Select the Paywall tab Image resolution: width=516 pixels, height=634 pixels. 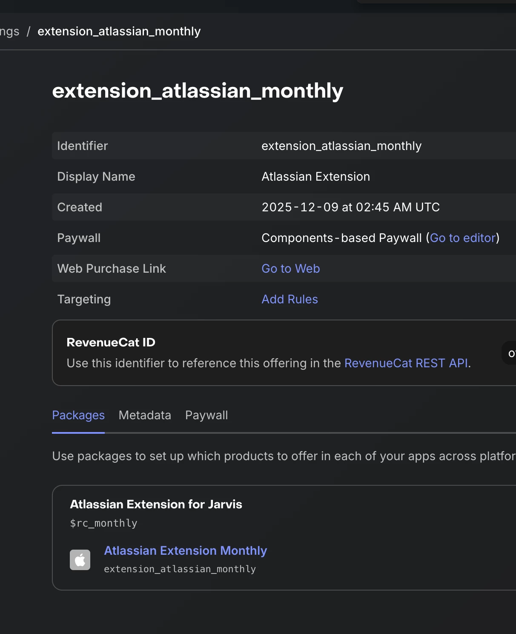(206, 415)
